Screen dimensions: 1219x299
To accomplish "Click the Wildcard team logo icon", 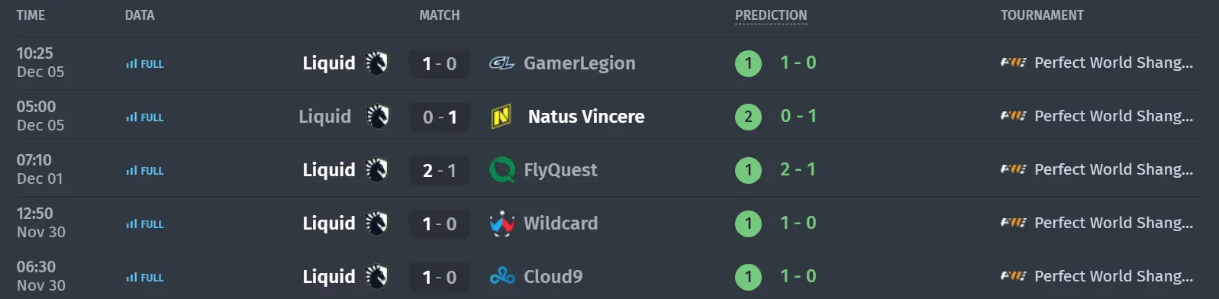I will 501,223.
